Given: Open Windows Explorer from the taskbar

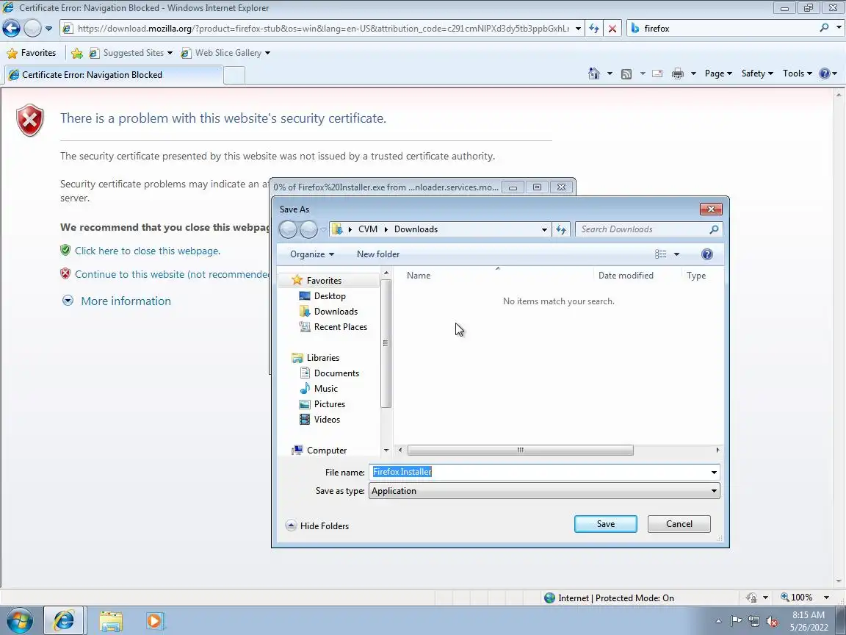Looking at the screenshot, I should [111, 621].
